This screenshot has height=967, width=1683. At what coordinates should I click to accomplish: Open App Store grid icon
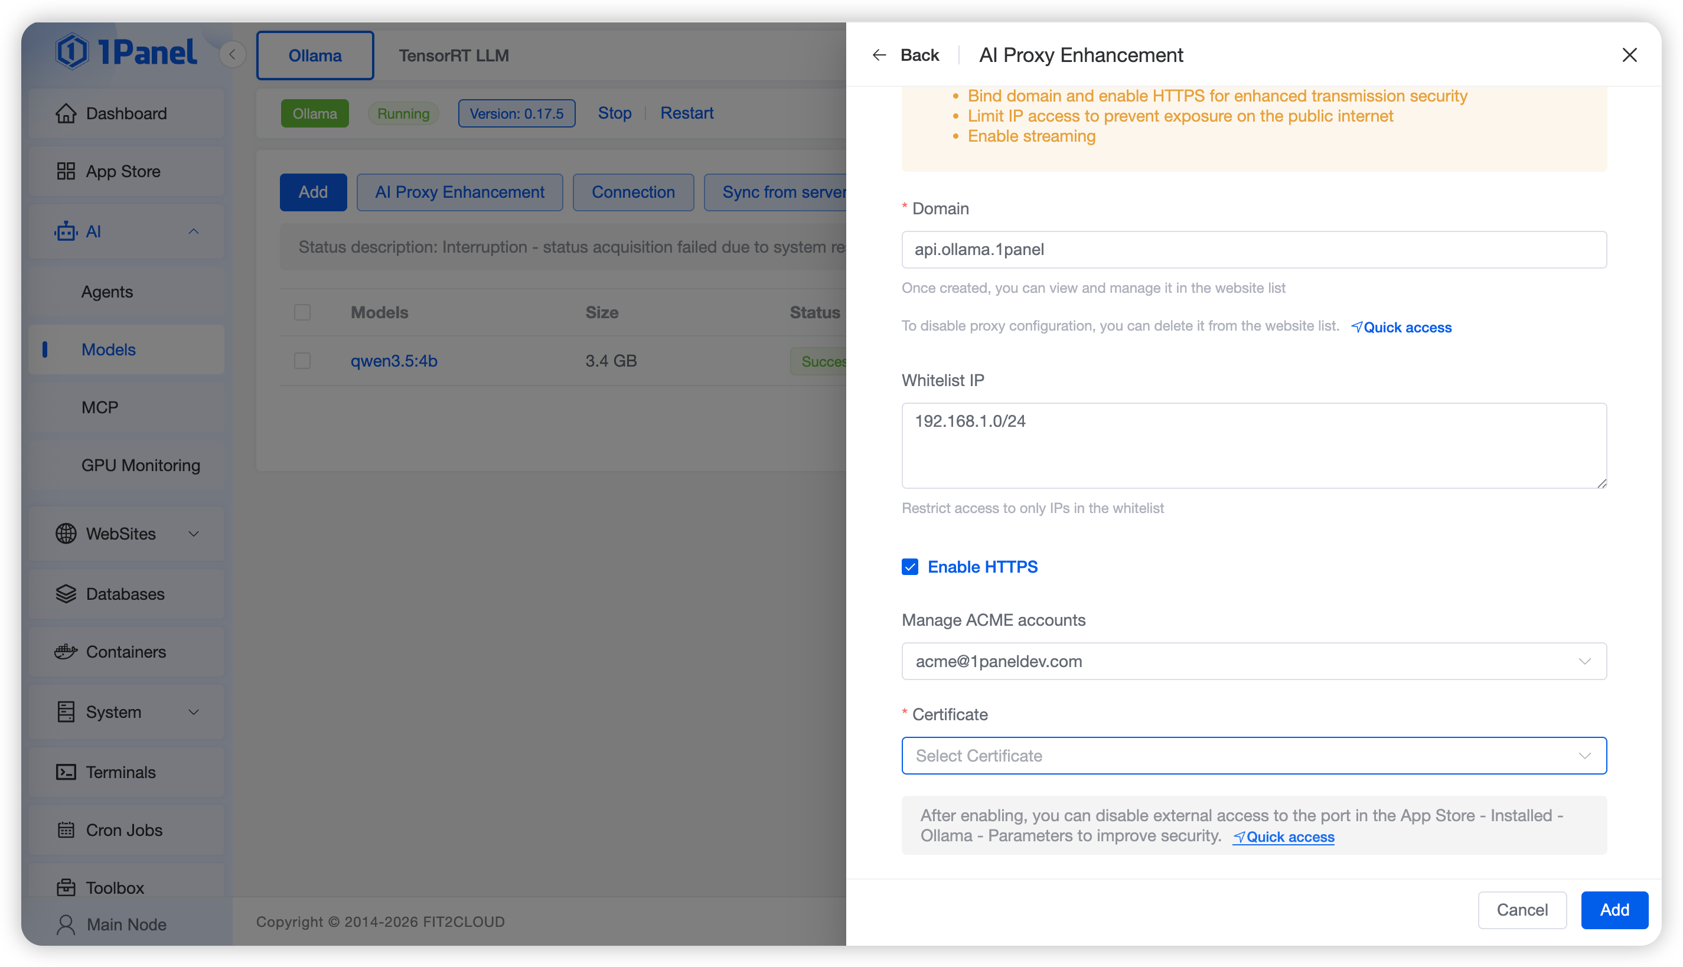pyautogui.click(x=66, y=171)
